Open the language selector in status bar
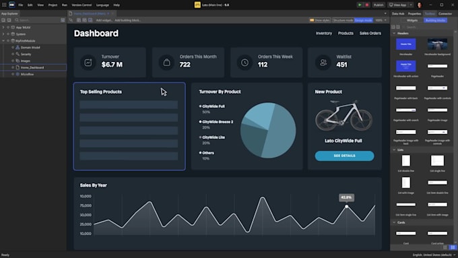Screen dimensions: 458x258 point(434,255)
